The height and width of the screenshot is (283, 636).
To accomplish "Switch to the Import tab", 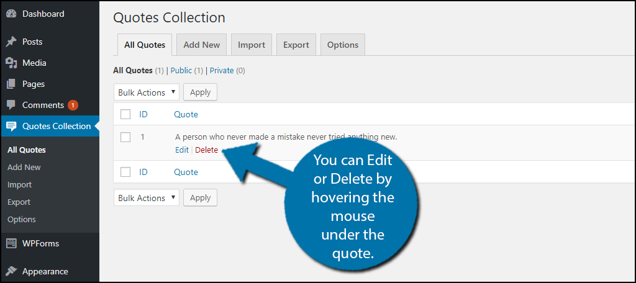I will 252,45.
